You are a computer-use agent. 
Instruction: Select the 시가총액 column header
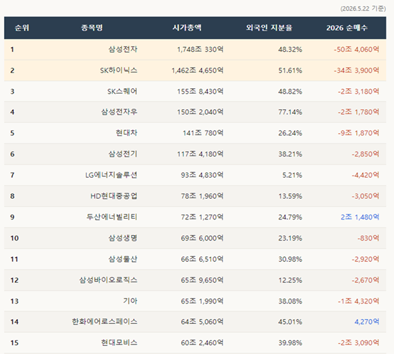coord(187,27)
